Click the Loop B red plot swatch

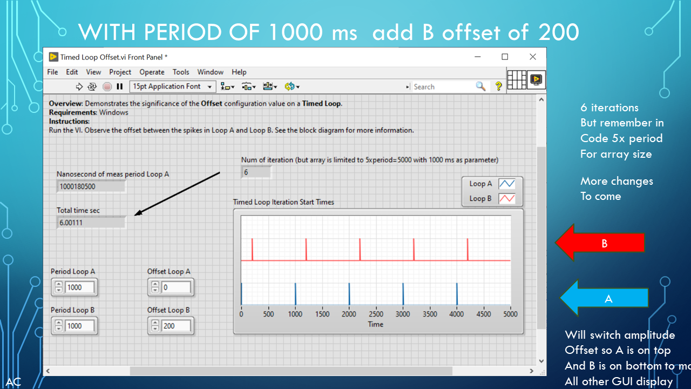point(506,198)
